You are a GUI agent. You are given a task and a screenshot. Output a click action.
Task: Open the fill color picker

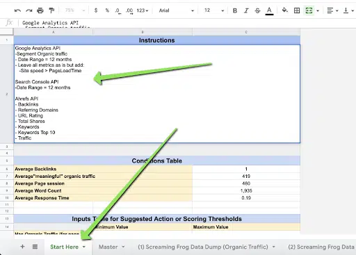[285, 10]
